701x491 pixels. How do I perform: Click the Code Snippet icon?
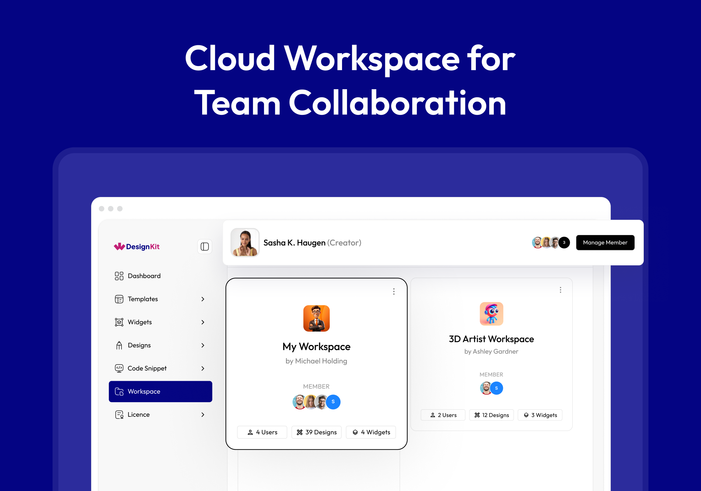(119, 368)
